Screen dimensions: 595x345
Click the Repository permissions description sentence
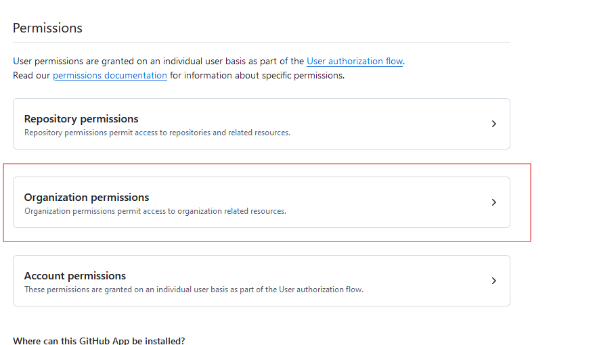click(x=157, y=133)
